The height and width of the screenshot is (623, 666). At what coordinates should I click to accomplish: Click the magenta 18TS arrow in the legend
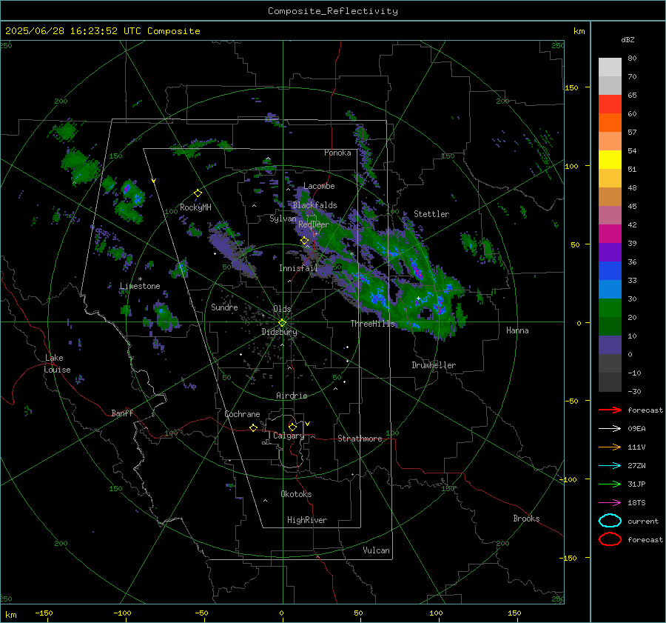(610, 503)
